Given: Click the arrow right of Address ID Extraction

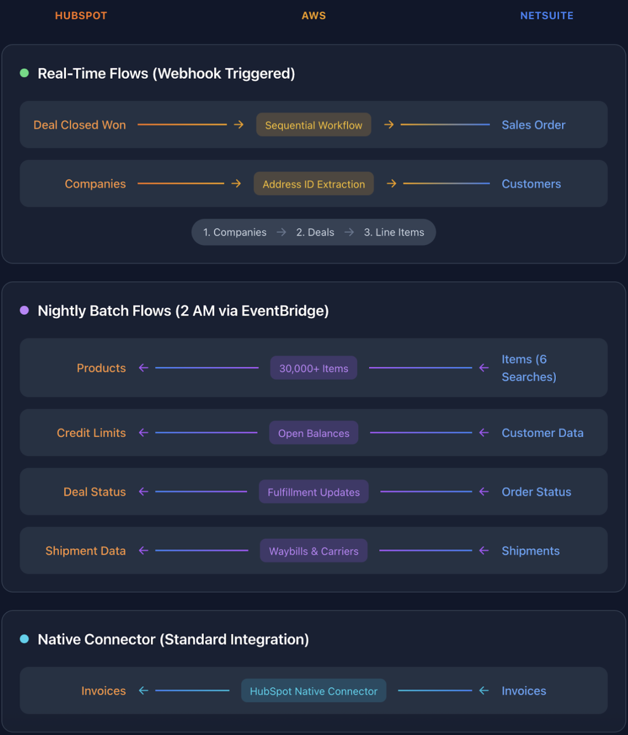Looking at the screenshot, I should tap(391, 183).
